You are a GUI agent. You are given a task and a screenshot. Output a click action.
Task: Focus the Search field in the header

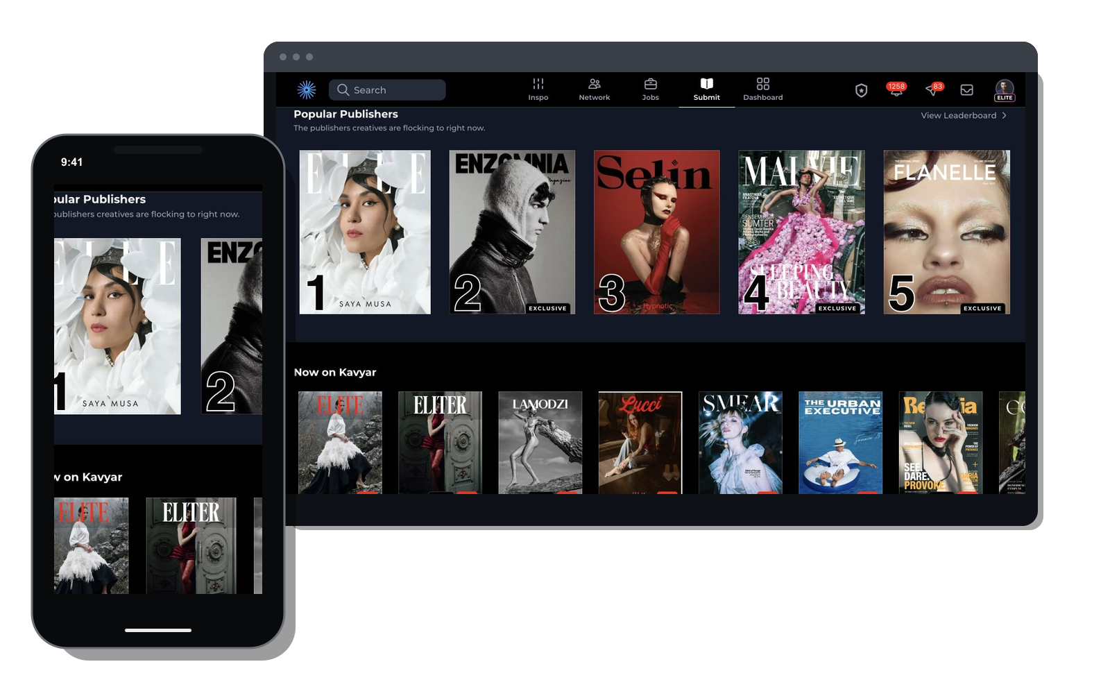387,90
